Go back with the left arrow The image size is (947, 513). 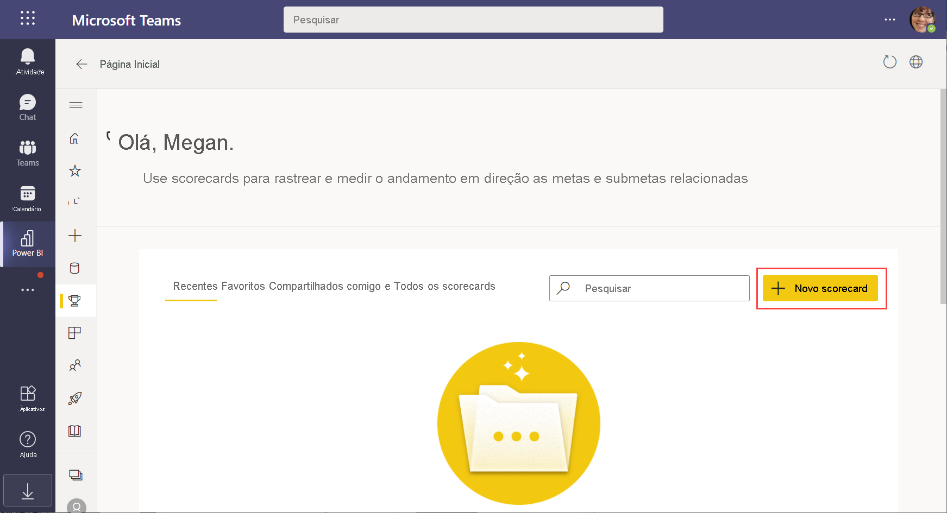[81, 64]
